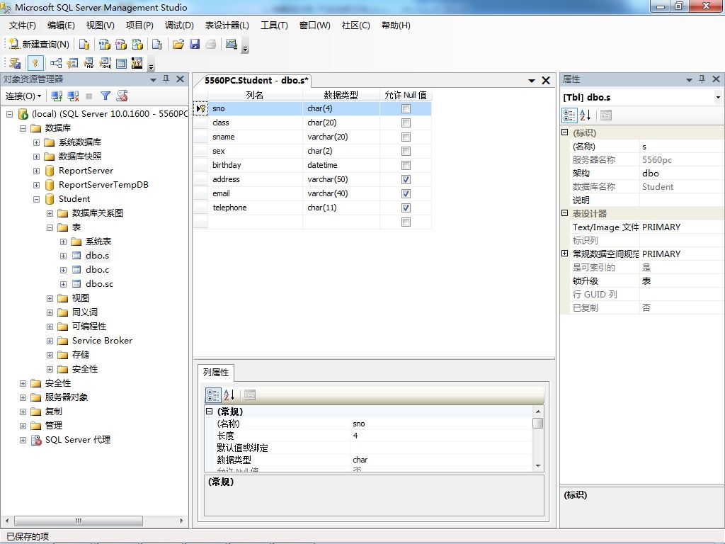The height and width of the screenshot is (544, 725).
Task: Toggle Allow Null for birthday column
Action: [406, 166]
